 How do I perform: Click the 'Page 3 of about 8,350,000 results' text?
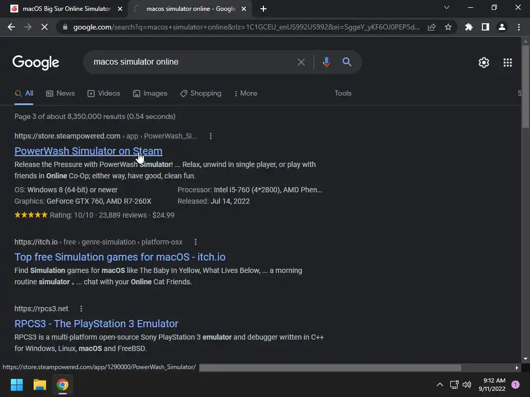coord(95,116)
